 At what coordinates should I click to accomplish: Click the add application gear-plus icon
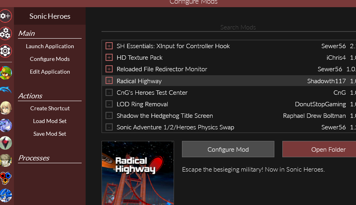pyautogui.click(x=6, y=16)
